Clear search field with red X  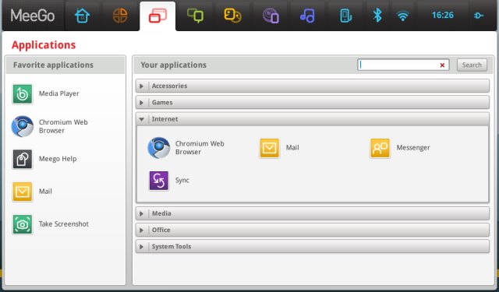coord(442,65)
